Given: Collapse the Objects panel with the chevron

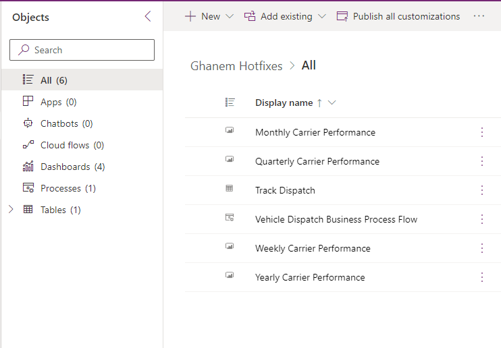Looking at the screenshot, I should (148, 17).
